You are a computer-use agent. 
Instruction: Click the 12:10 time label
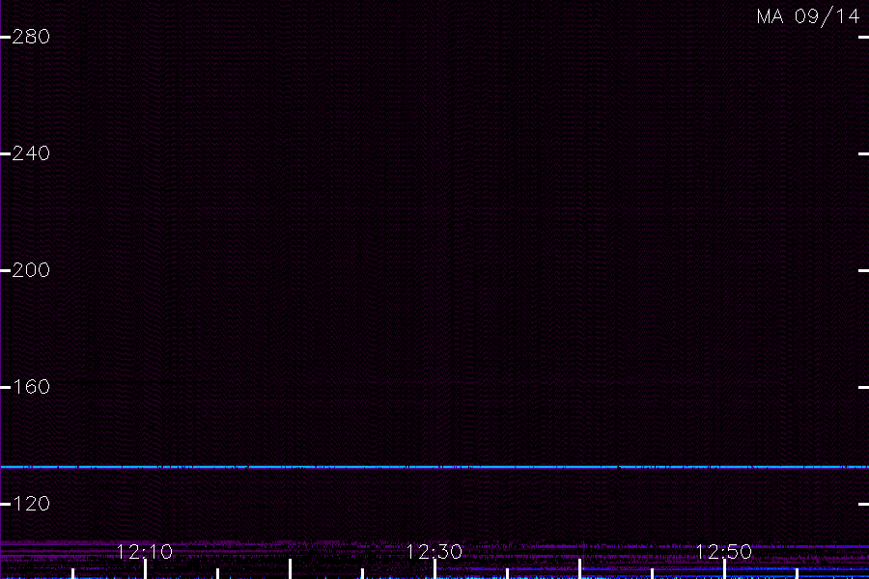(x=145, y=552)
